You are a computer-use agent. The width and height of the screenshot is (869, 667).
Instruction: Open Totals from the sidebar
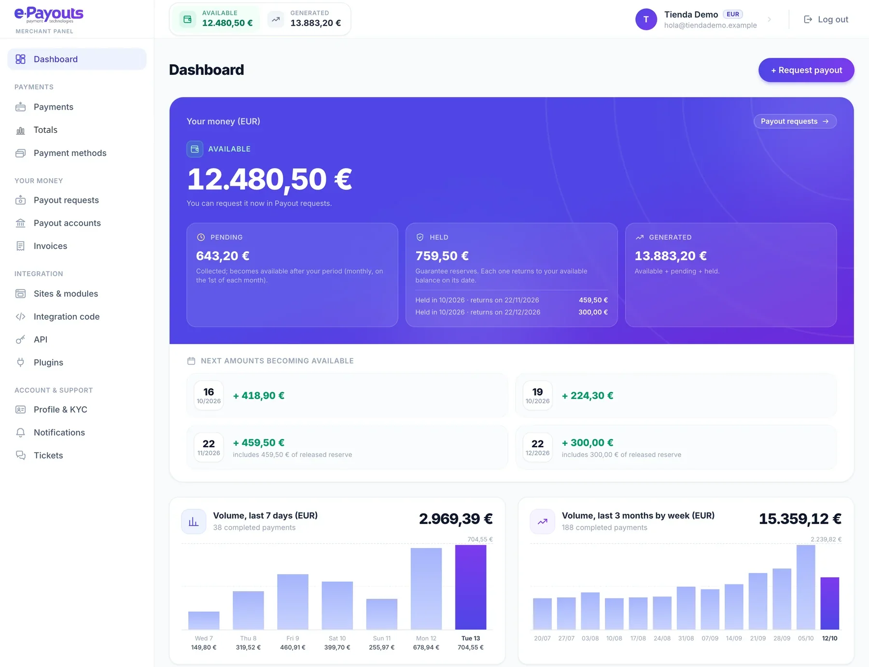(x=77, y=130)
